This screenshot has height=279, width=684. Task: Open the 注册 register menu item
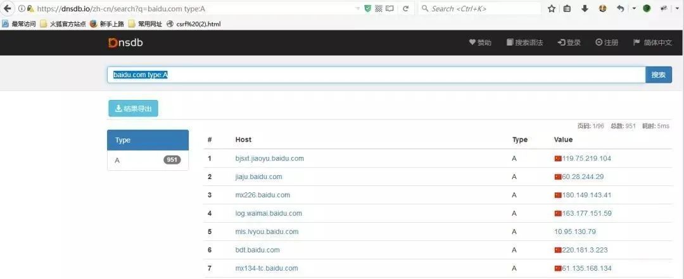(607, 43)
